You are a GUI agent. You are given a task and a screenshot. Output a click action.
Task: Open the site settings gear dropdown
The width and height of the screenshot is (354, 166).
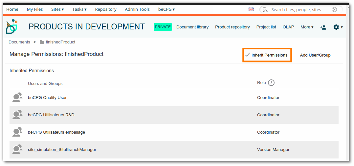(x=338, y=27)
